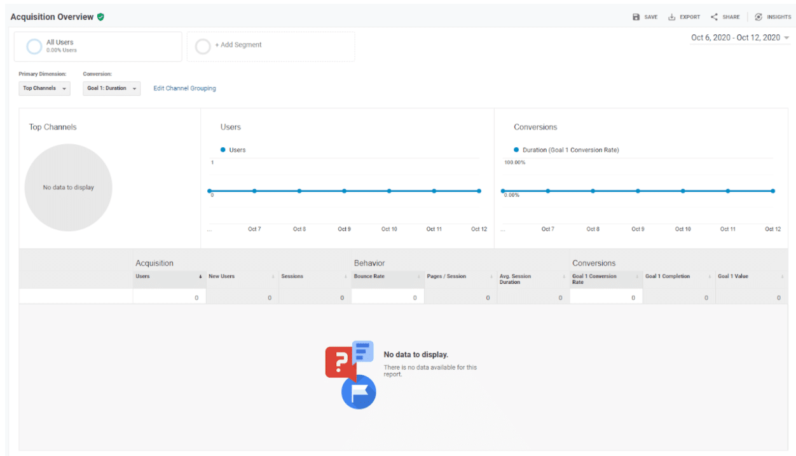Toggle the Users series in chart legend
The height and width of the screenshot is (456, 796).
pyautogui.click(x=233, y=150)
